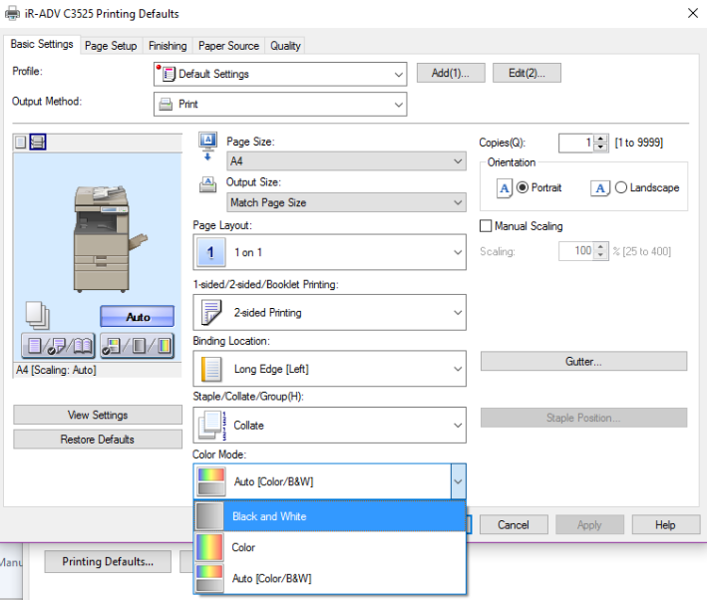The image size is (707, 600).
Task: Select Landscape orientation
Action: pyautogui.click(x=621, y=187)
